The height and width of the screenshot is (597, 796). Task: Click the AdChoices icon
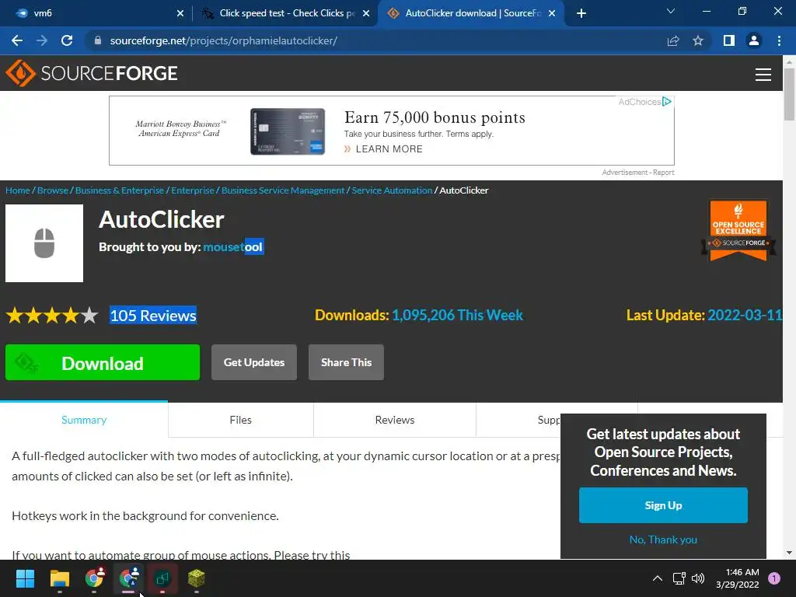click(x=667, y=102)
